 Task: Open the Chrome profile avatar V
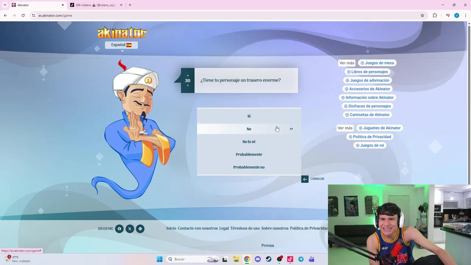[457, 15]
